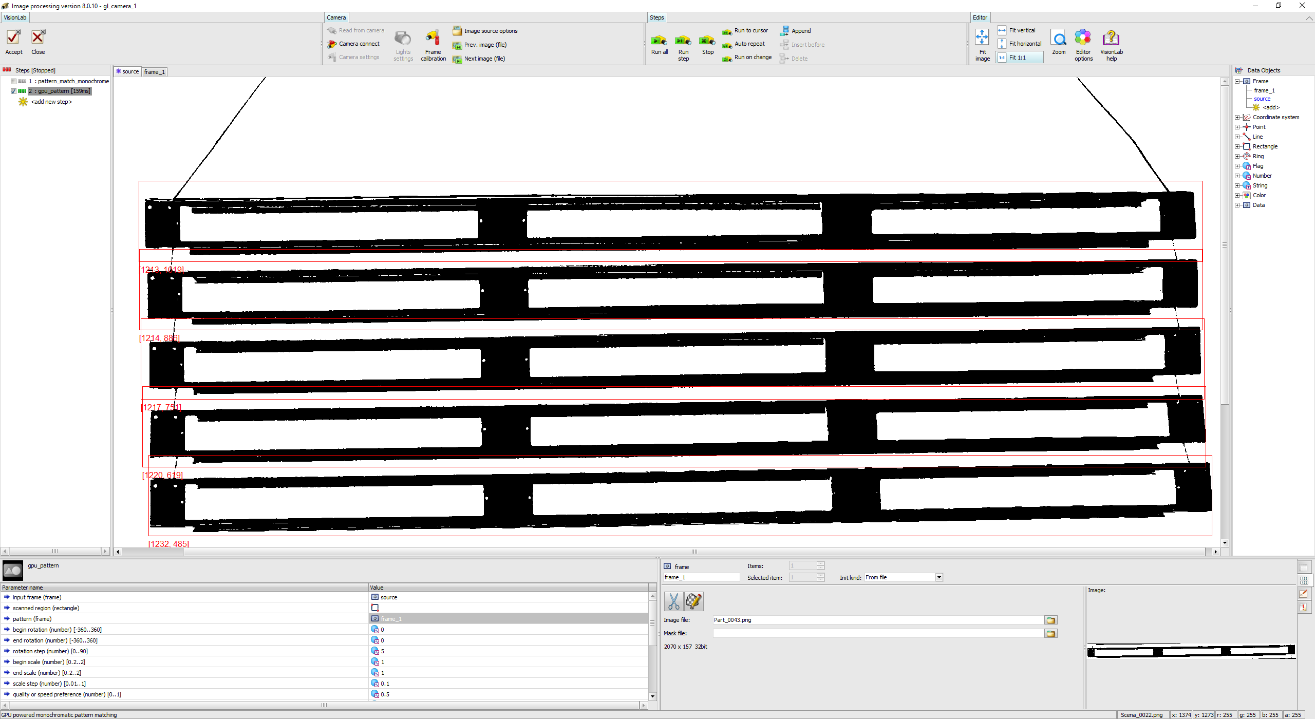Toggle checkbox for pattern_match_monochrome step
The height and width of the screenshot is (719, 1315).
coord(14,81)
